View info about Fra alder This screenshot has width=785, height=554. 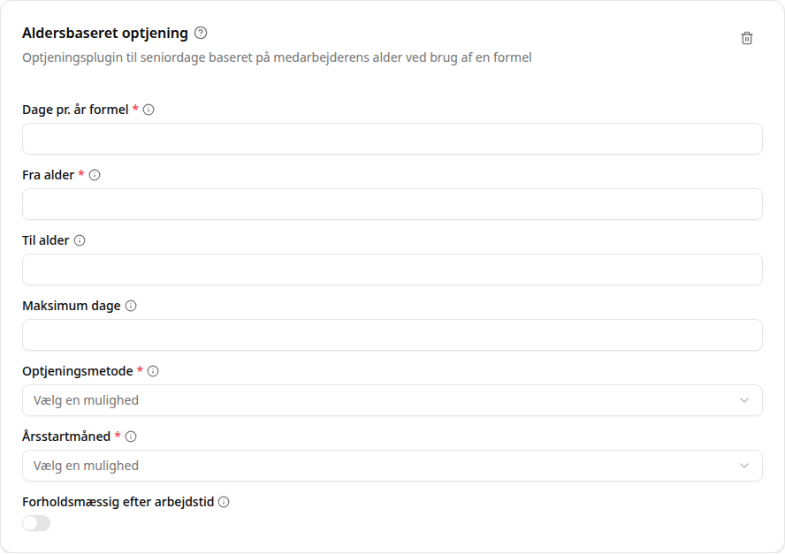tap(95, 175)
